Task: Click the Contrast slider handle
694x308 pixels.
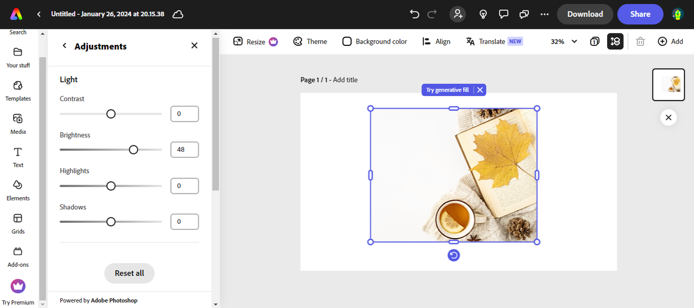Action: pos(111,114)
